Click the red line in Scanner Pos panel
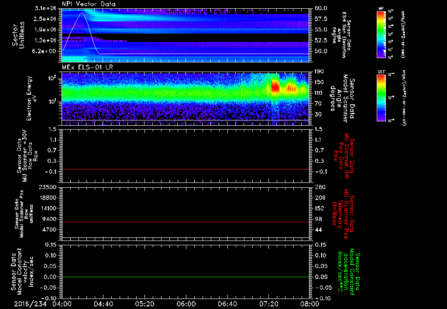The image size is (447, 309). (186, 222)
